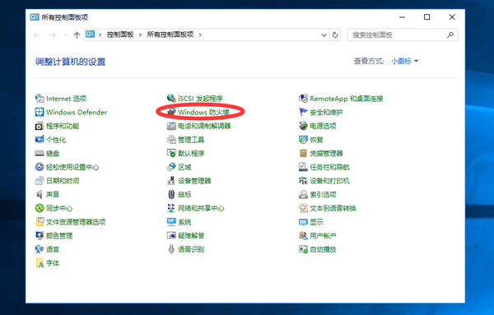Open the 默认程序 icon
494x315 pixels.
(171, 153)
